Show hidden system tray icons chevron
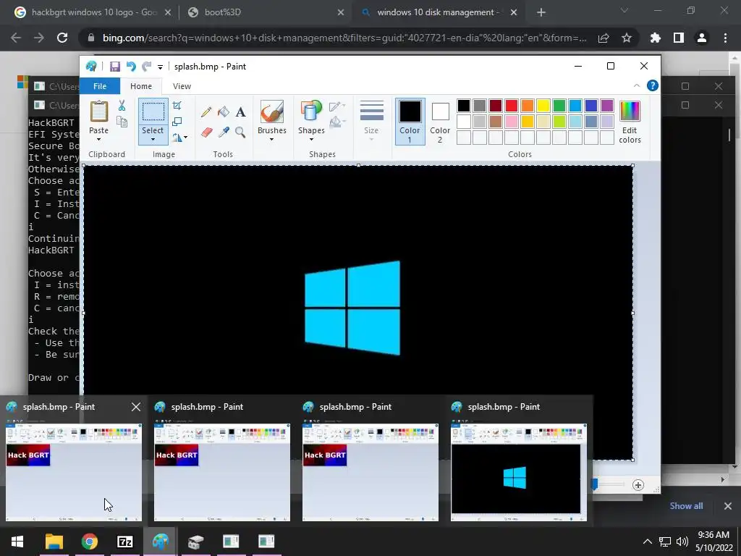The height and width of the screenshot is (556, 741). tap(648, 542)
